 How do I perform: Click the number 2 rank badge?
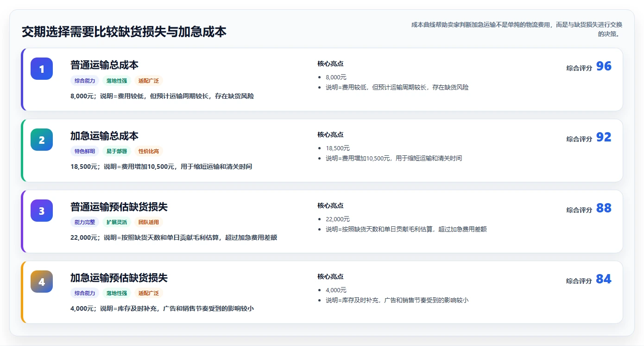click(x=42, y=140)
